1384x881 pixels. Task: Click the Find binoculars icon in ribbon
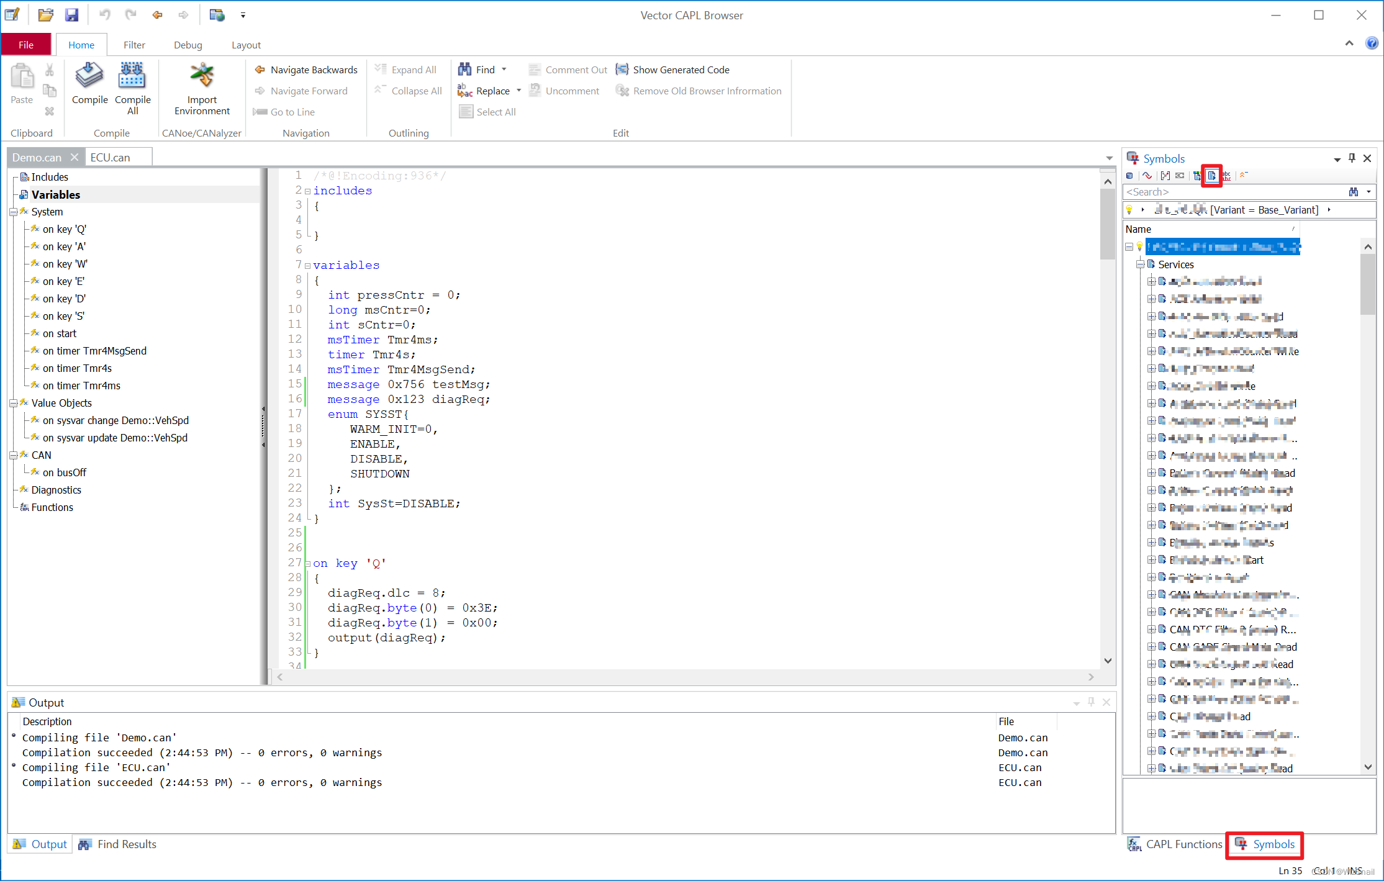(464, 70)
